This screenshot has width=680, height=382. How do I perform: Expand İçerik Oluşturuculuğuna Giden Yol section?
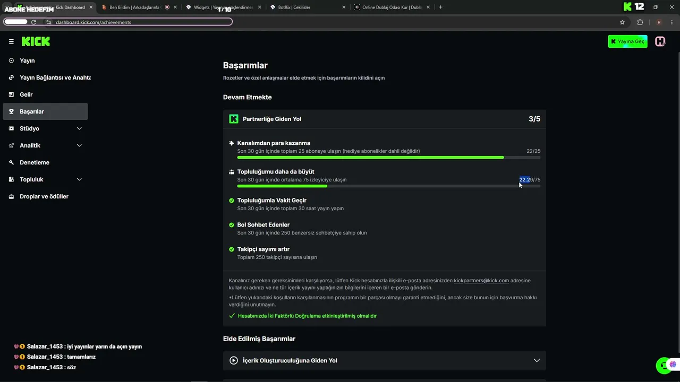(385, 360)
